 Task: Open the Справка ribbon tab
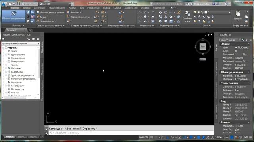click(145, 8)
